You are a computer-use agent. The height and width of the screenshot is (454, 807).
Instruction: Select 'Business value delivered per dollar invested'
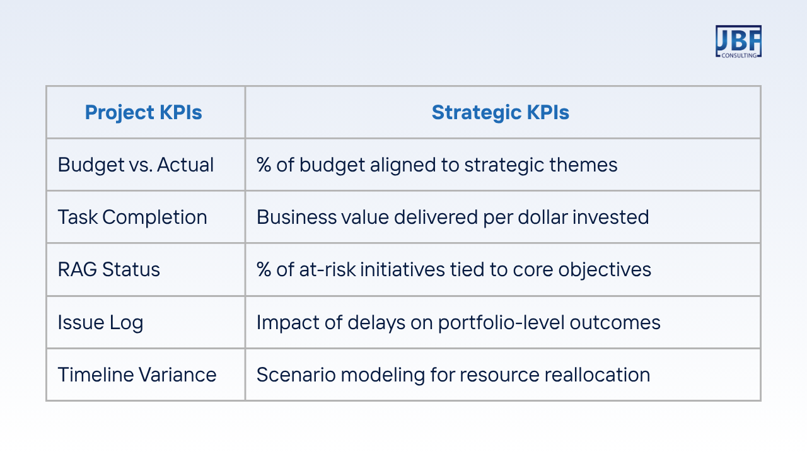(453, 218)
